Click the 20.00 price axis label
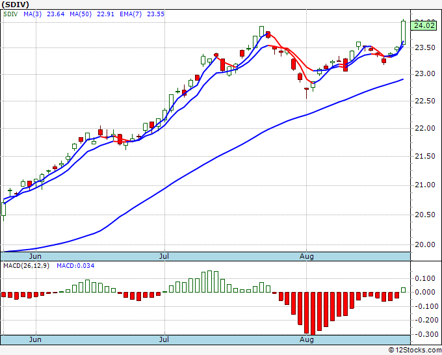Viewport: 442px width, 355px height. click(x=425, y=244)
